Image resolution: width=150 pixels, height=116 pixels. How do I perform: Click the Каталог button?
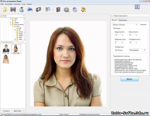143,24
